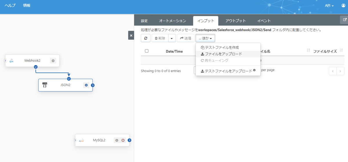
Task: Click the JSON2 top input connector dot
Action: [69, 79]
